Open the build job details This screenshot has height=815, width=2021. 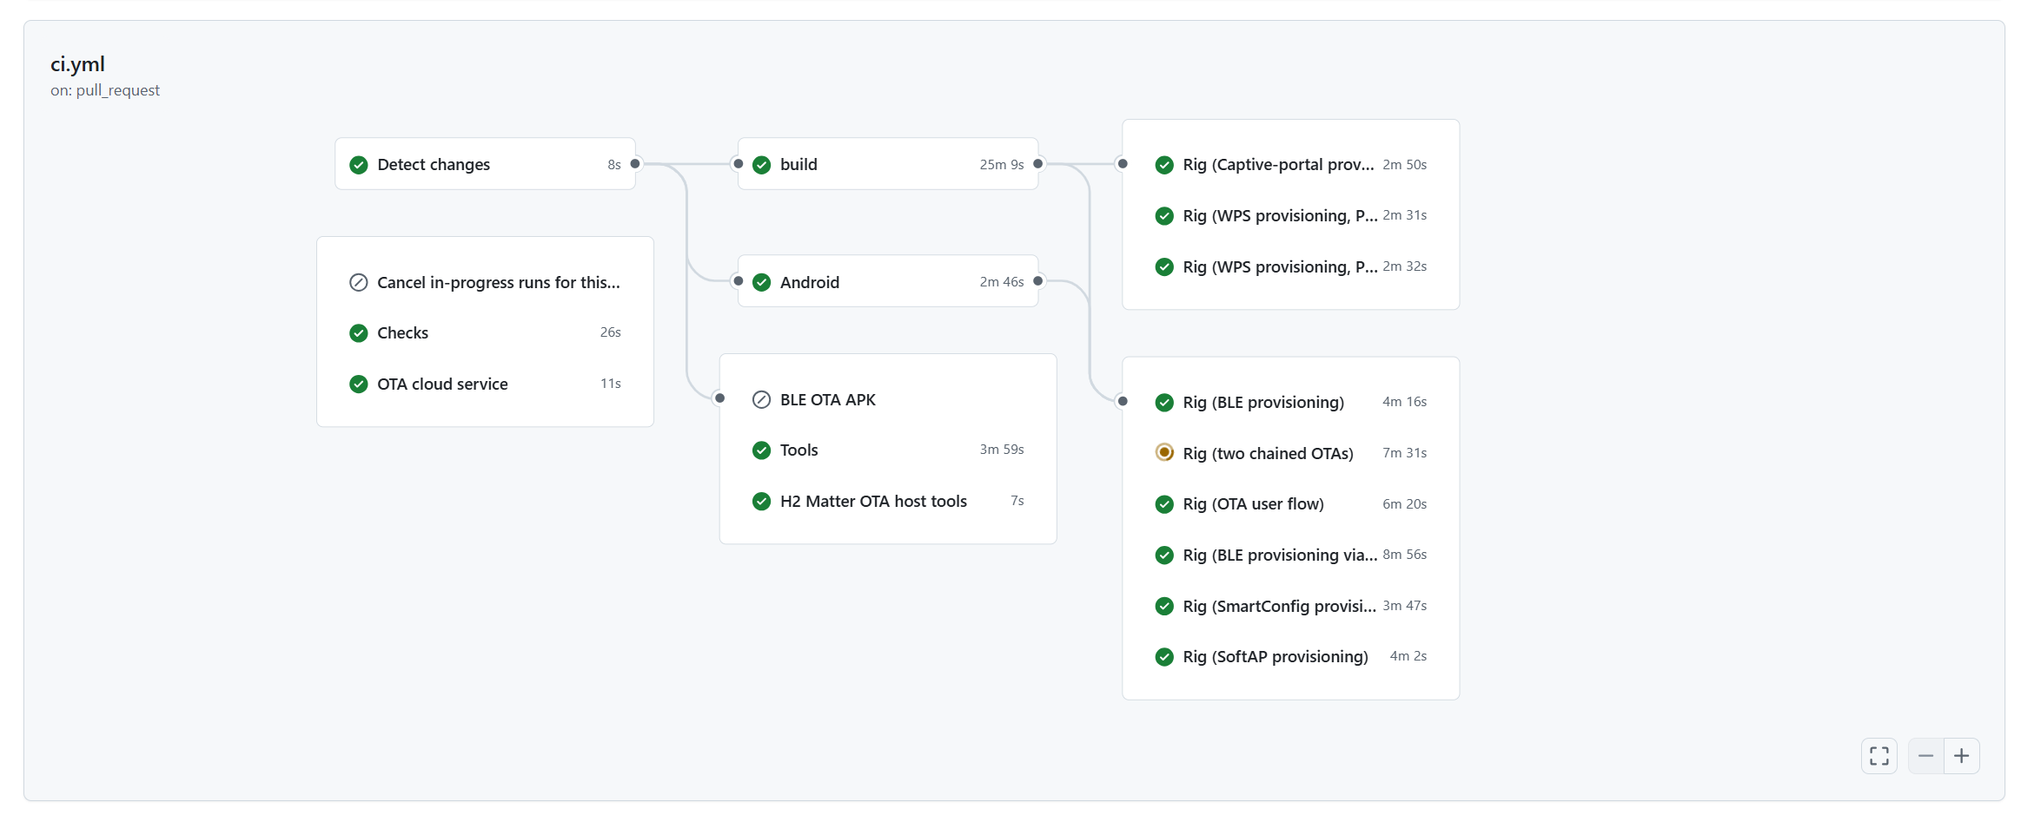click(x=888, y=164)
